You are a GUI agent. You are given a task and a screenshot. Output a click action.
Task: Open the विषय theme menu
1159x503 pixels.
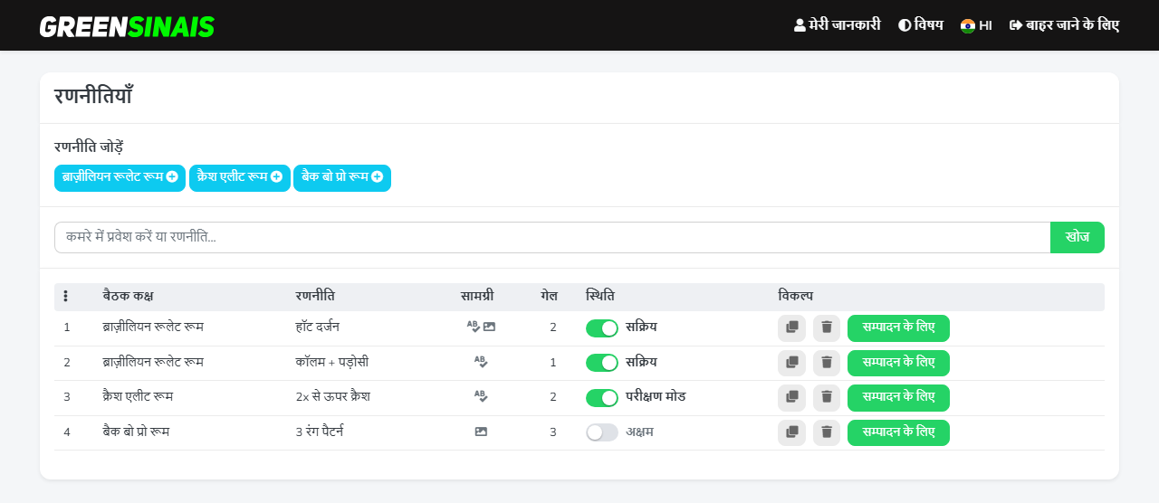point(920,25)
